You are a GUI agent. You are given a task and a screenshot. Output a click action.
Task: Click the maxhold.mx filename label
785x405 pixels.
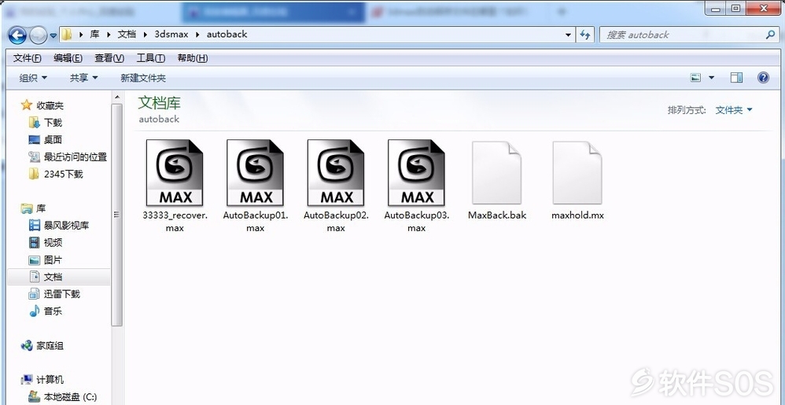click(x=577, y=215)
